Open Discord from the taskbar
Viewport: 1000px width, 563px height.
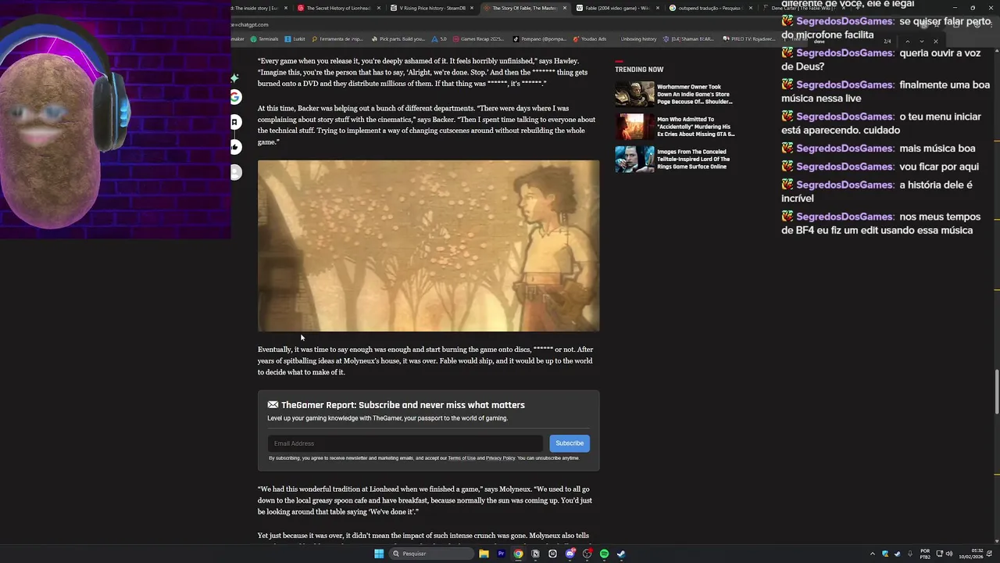coord(570,554)
